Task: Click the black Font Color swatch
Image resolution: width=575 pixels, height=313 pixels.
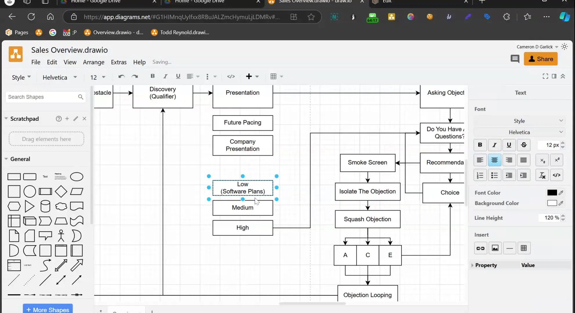Action: tap(552, 193)
